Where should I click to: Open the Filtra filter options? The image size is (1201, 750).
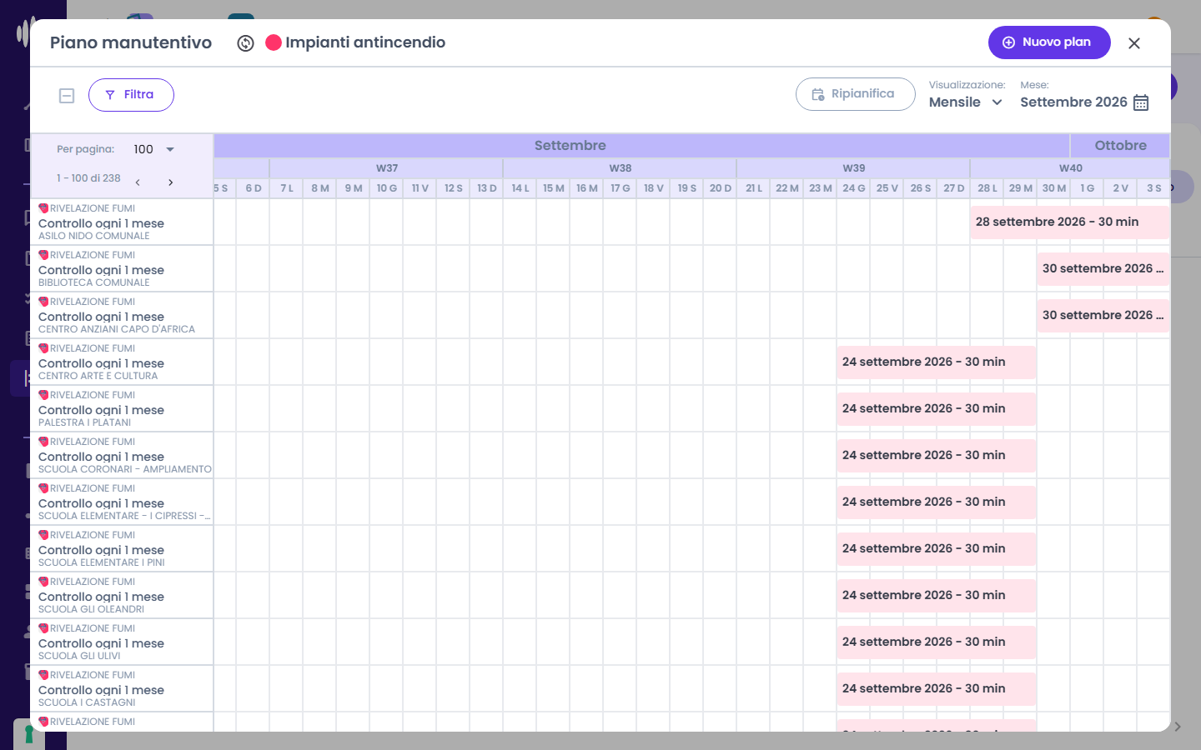click(131, 95)
